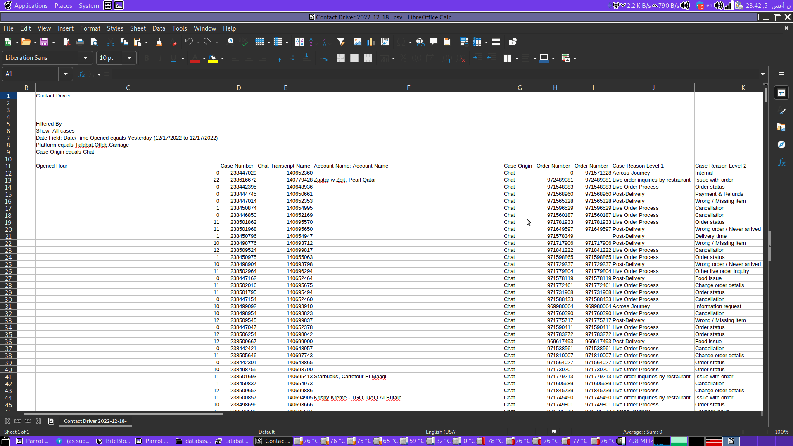Open the Borders dropdown arrow
Image resolution: width=793 pixels, height=446 pixels.
point(517,58)
